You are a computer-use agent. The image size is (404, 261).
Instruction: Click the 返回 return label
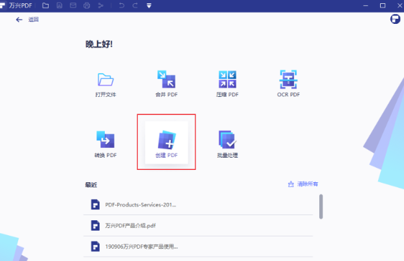click(x=34, y=19)
